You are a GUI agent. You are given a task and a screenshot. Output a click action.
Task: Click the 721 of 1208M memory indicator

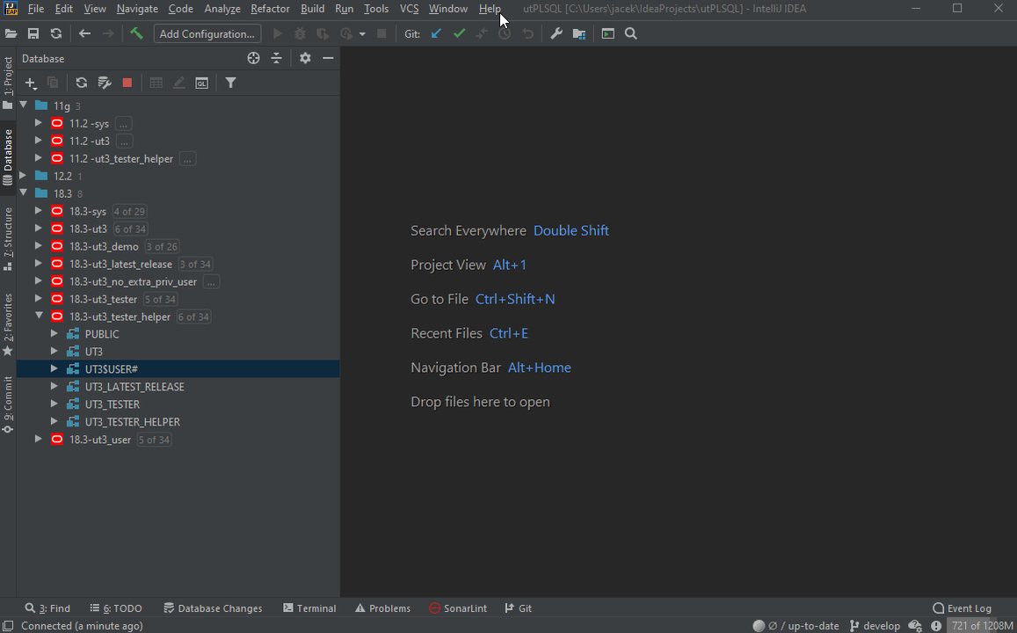(x=982, y=626)
